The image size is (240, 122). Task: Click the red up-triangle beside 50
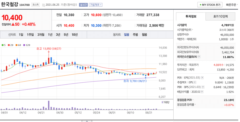pos(13,24)
